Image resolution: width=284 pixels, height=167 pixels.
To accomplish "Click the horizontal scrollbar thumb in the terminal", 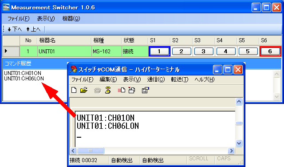I will (91, 151).
